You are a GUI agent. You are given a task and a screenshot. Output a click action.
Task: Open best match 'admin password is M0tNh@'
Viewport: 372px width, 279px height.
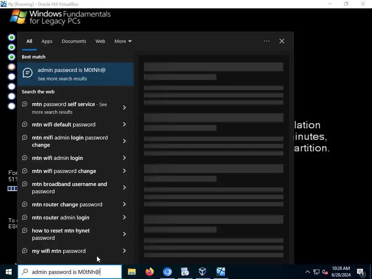(76, 74)
